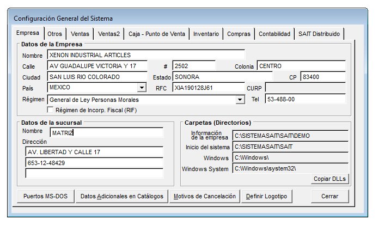This screenshot has height=225, width=378.
Task: Switch to the Empresa tab
Action: [28, 33]
